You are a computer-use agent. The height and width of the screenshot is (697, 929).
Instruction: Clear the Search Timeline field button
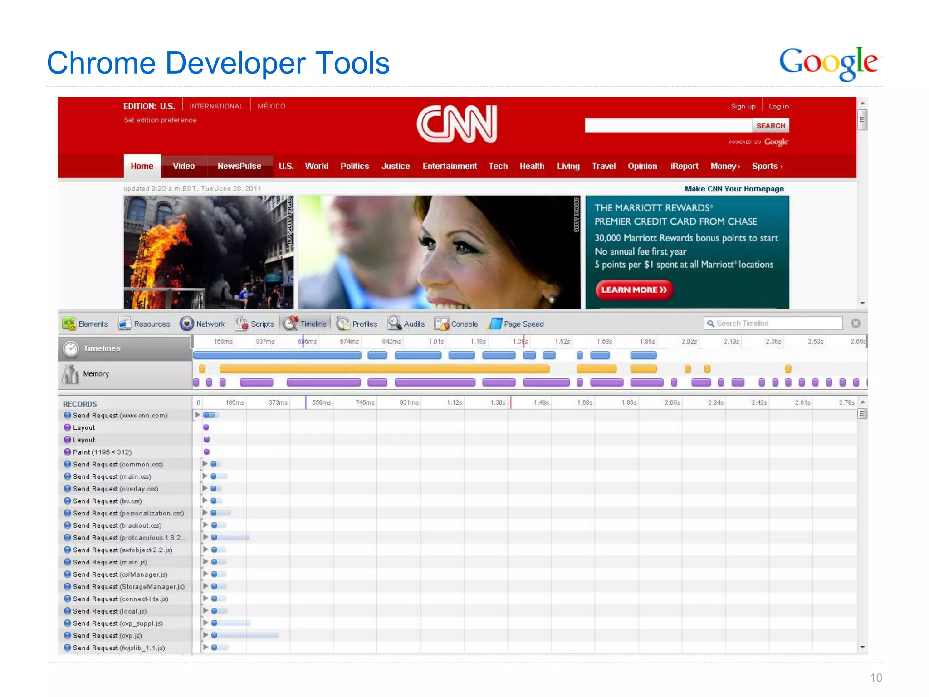pos(856,323)
